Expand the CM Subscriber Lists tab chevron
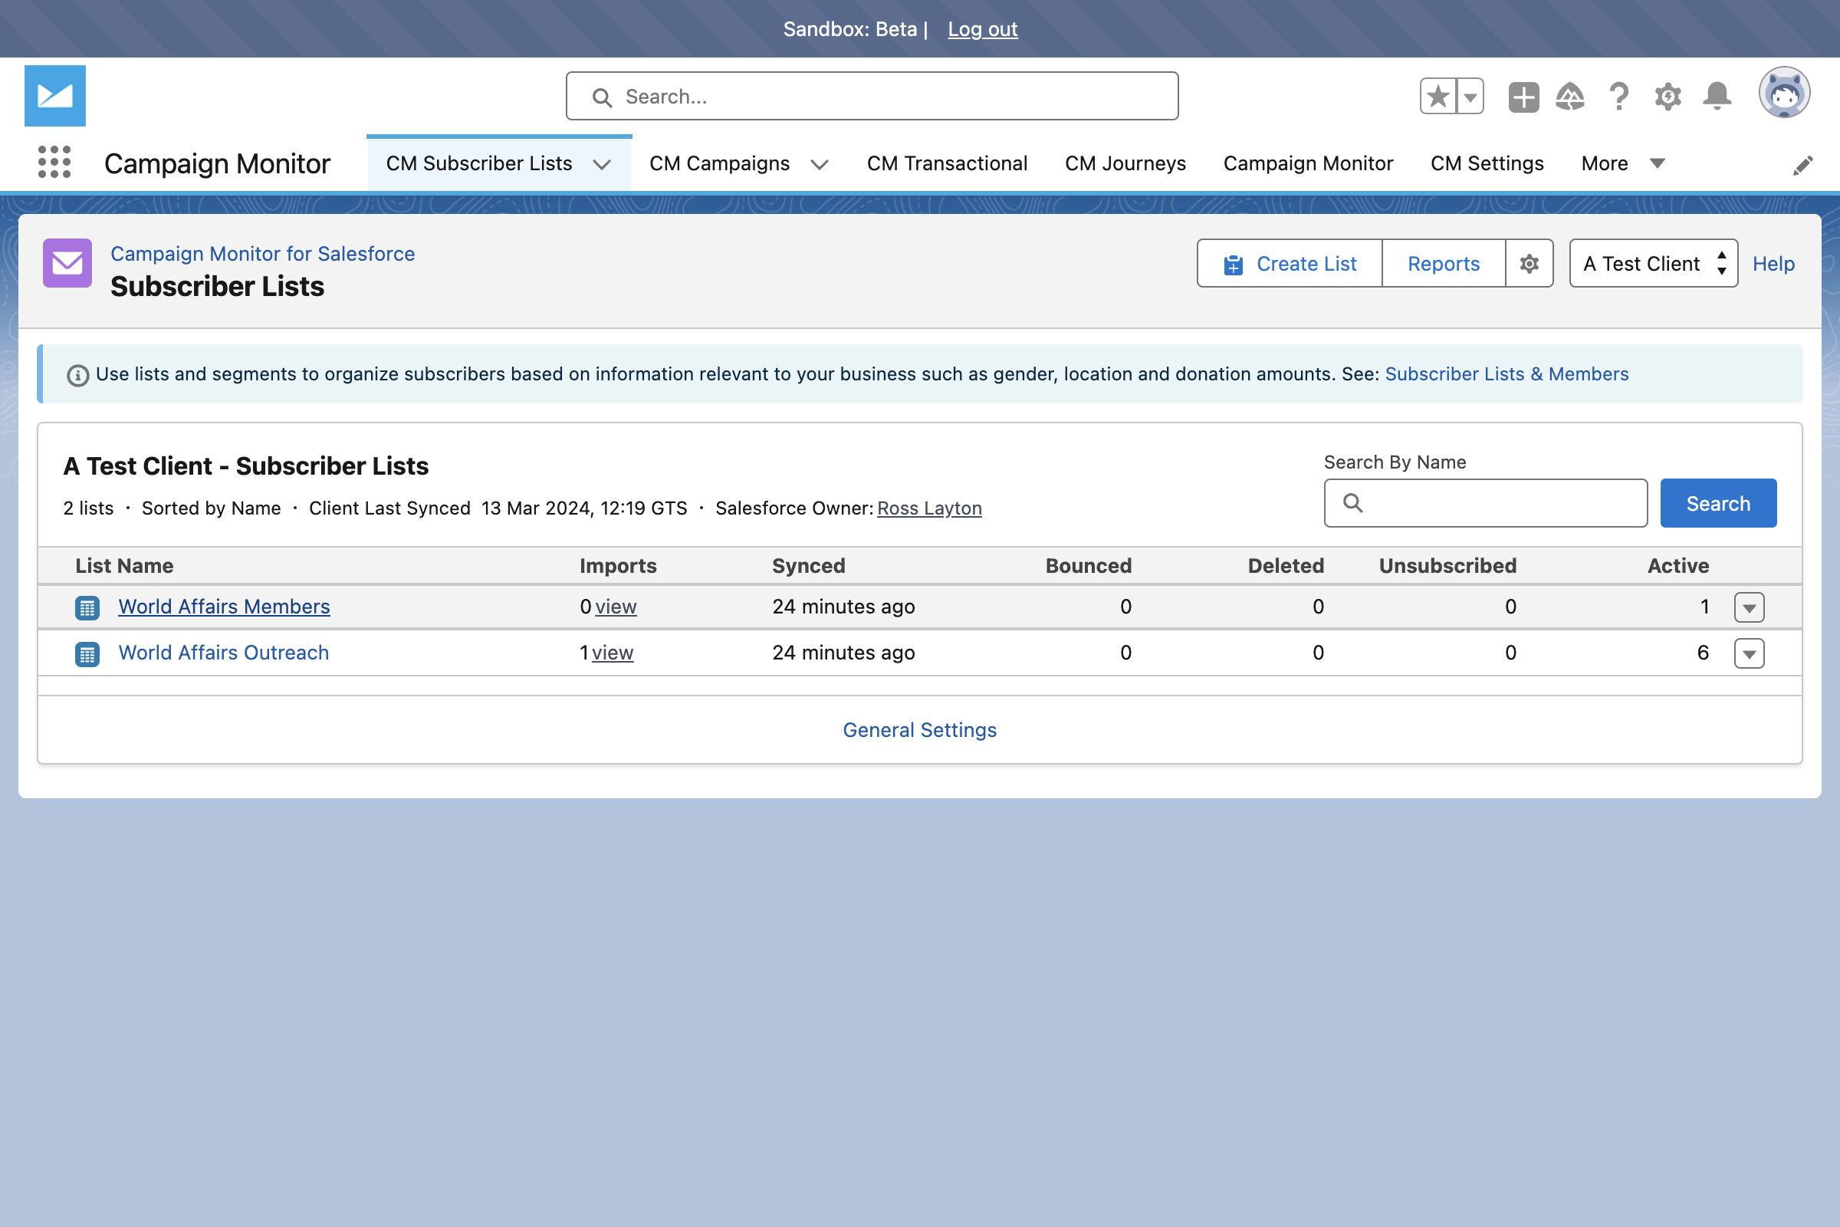The height and width of the screenshot is (1227, 1840). pos(602,164)
